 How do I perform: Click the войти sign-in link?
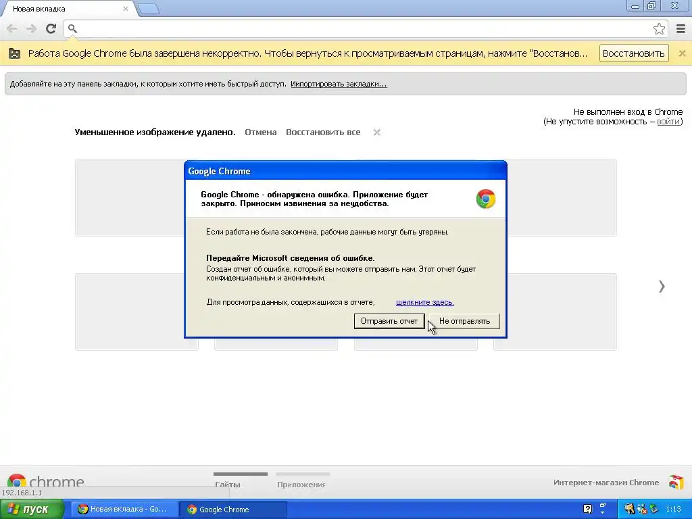668,122
